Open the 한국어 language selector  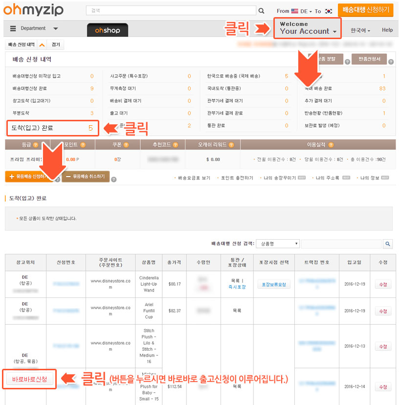coord(360,30)
